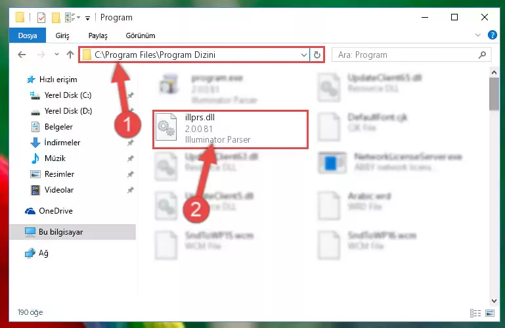This screenshot has width=505, height=328.
Task: Close the Program explorer window
Action: click(485, 17)
